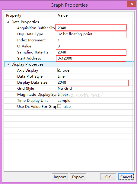
Task: Select the Axis Display property label
Action: (28, 70)
